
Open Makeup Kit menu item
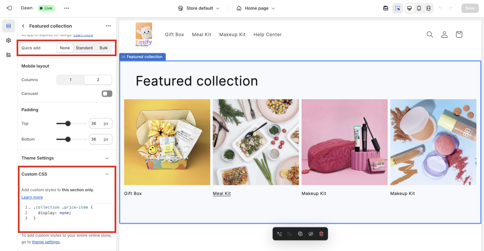(233, 34)
